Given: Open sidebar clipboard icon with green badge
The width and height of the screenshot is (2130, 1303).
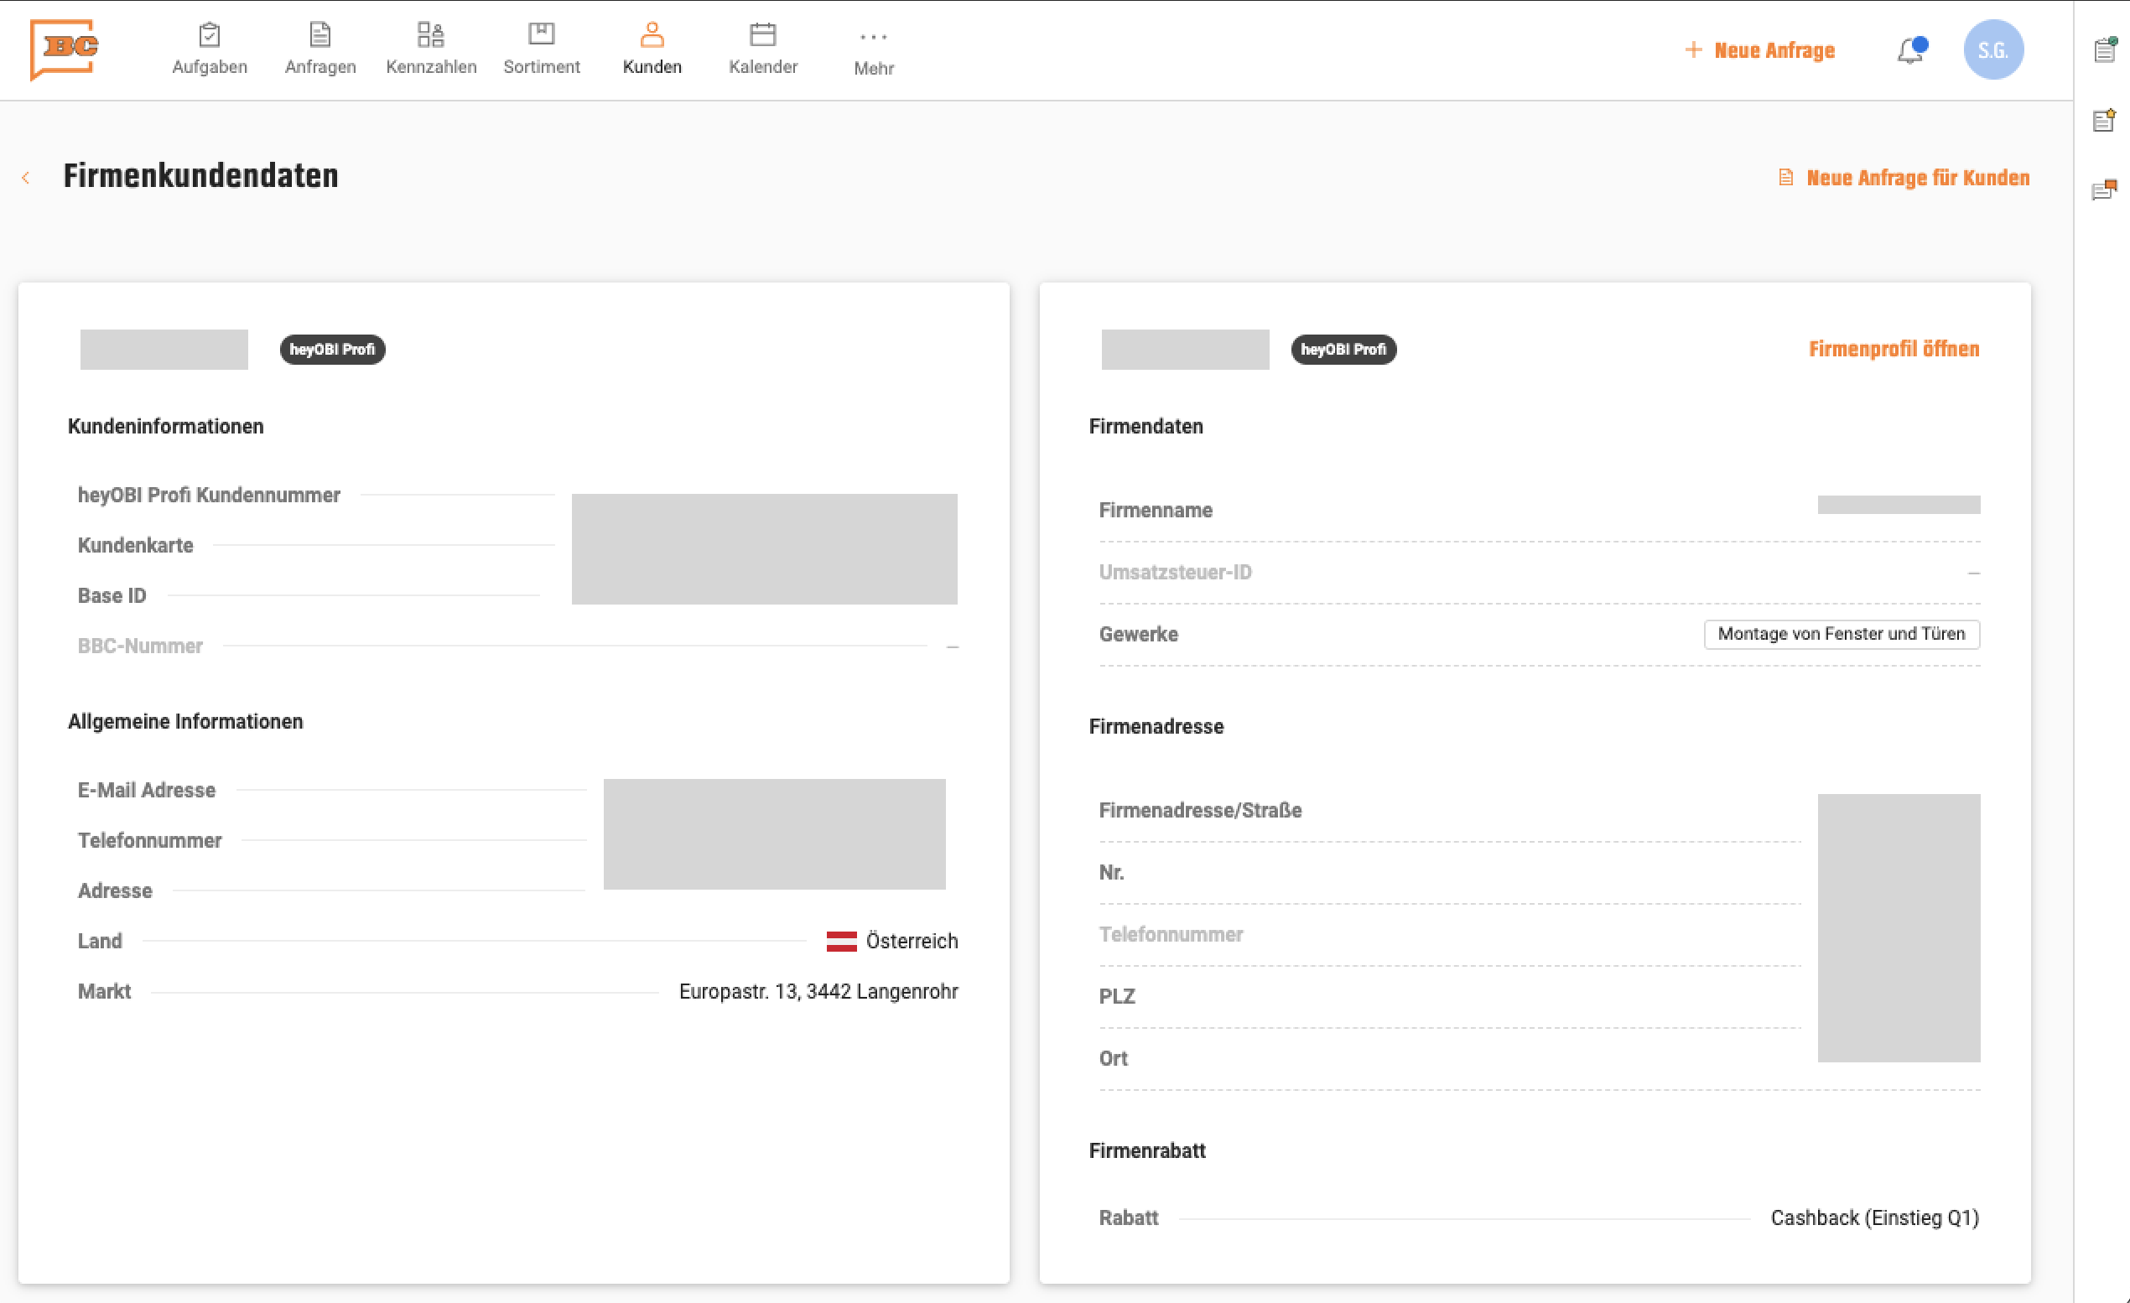Looking at the screenshot, I should tap(2105, 51).
